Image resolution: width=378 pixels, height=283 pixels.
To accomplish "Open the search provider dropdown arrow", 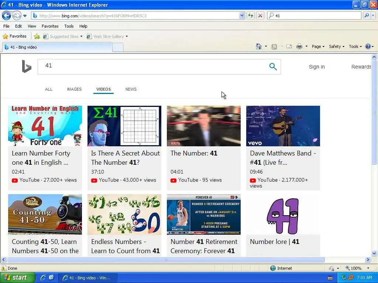I will coord(373,15).
